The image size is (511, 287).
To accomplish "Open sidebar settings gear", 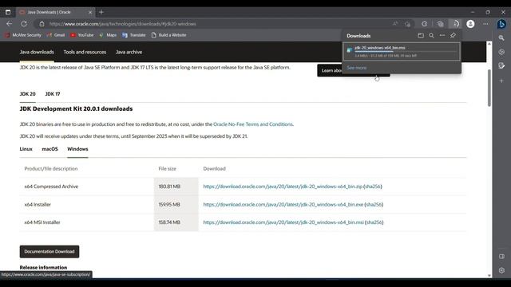I will (x=501, y=270).
